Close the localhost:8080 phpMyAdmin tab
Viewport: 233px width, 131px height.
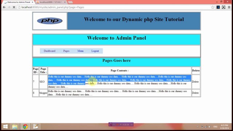(65, 2)
